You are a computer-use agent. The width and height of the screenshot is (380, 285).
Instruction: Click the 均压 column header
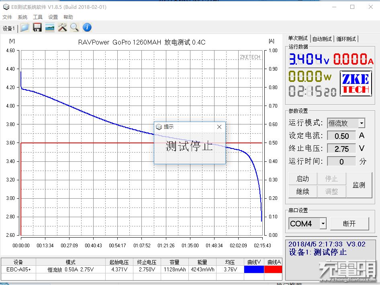(230, 262)
